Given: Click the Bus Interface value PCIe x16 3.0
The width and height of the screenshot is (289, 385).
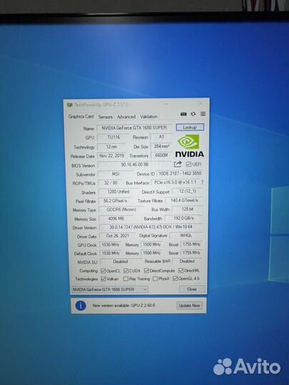Looking at the screenshot, I should click(x=176, y=183).
